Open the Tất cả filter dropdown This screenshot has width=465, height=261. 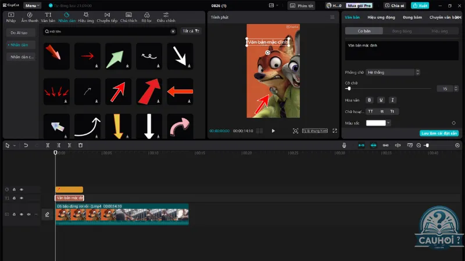click(191, 31)
